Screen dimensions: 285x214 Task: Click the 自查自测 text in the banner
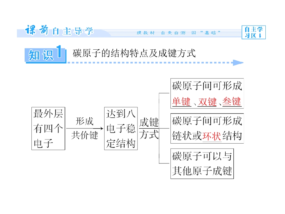[x=173, y=33]
